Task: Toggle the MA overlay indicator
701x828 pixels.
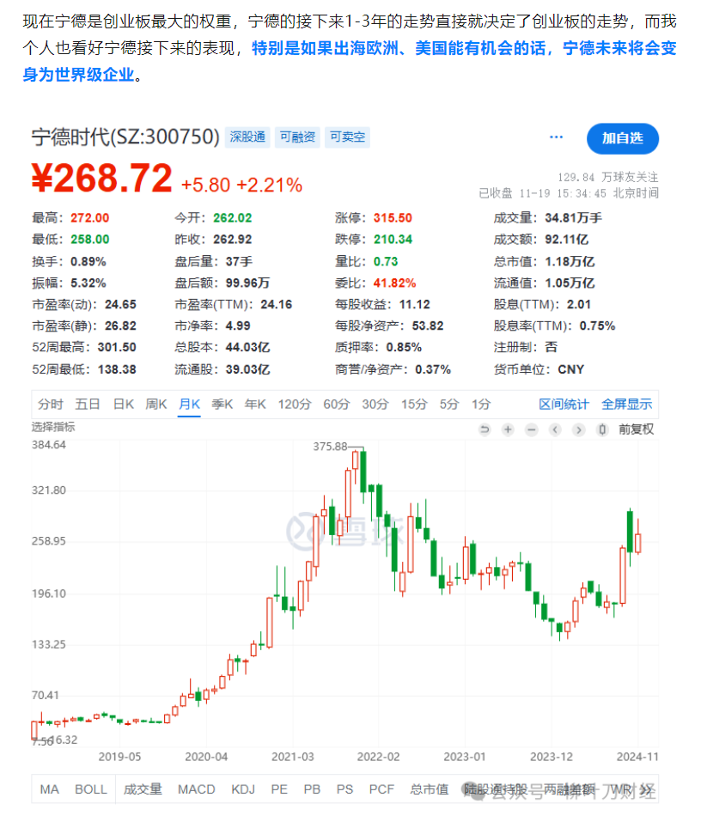Action: pyautogui.click(x=50, y=789)
